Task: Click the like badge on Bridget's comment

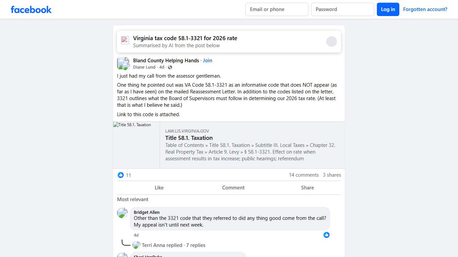Action: point(326,235)
